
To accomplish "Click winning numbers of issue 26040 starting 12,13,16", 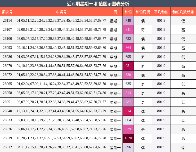I will coord(61,111).
